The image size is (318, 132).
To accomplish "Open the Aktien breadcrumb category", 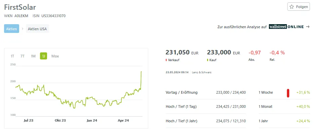I will click(x=11, y=29).
